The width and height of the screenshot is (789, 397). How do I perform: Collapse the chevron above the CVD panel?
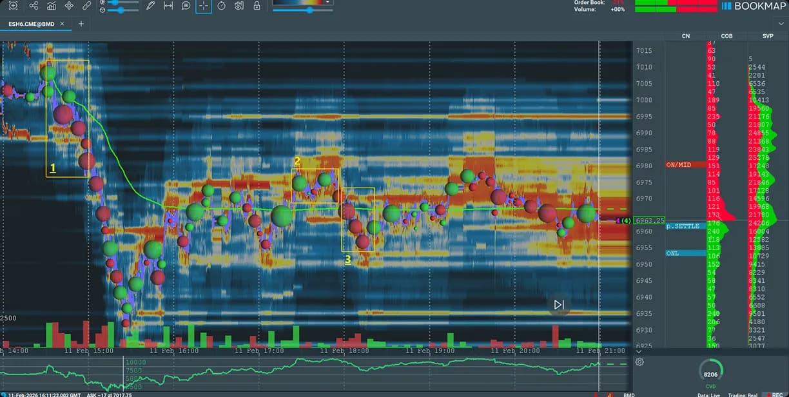pyautogui.click(x=639, y=353)
